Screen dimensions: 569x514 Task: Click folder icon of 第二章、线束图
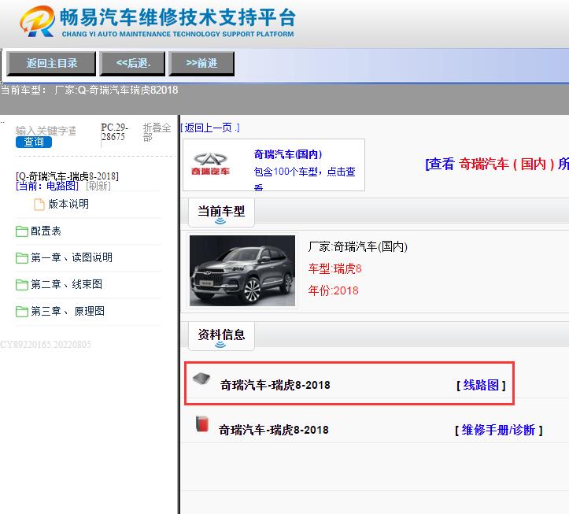pos(22,285)
